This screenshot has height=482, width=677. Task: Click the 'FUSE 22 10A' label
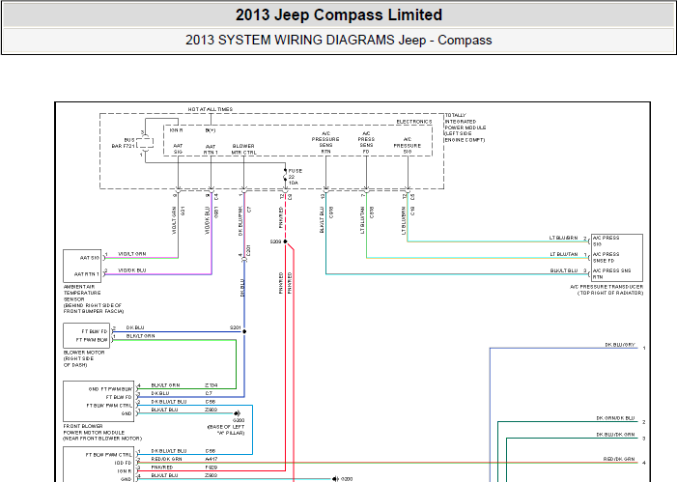(296, 177)
